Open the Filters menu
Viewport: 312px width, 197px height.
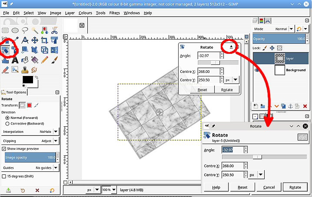coord(114,13)
